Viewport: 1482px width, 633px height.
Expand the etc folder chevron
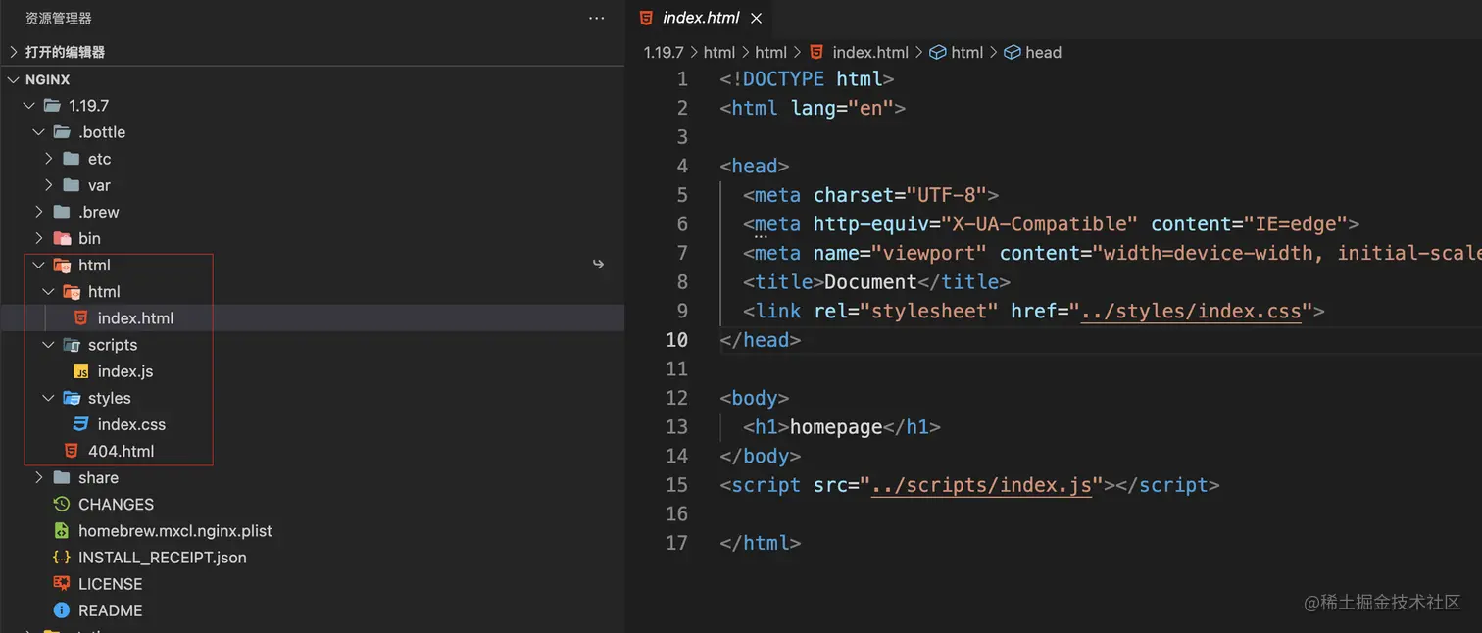49,159
